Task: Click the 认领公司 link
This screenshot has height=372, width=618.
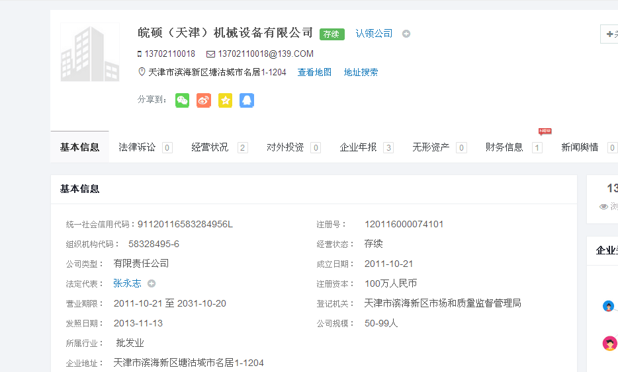Action: (374, 34)
